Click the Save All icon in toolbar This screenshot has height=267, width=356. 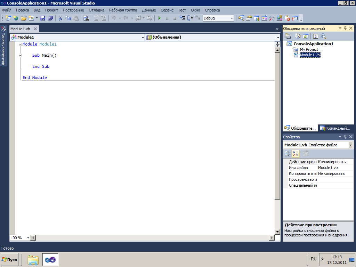[x=50, y=18]
